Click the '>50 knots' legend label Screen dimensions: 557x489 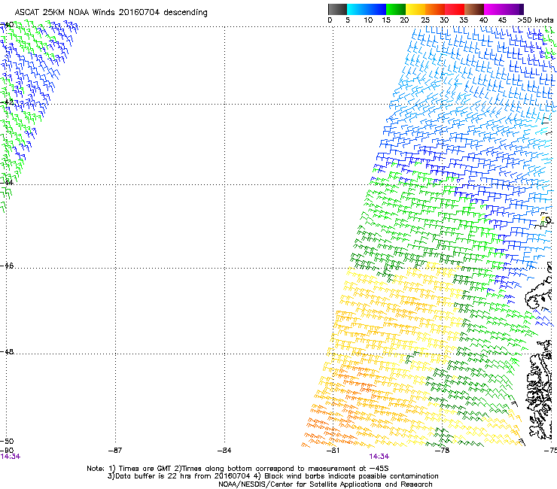535,20
